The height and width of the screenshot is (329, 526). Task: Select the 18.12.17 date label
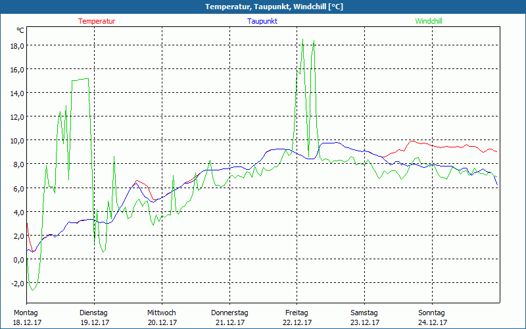click(x=28, y=322)
